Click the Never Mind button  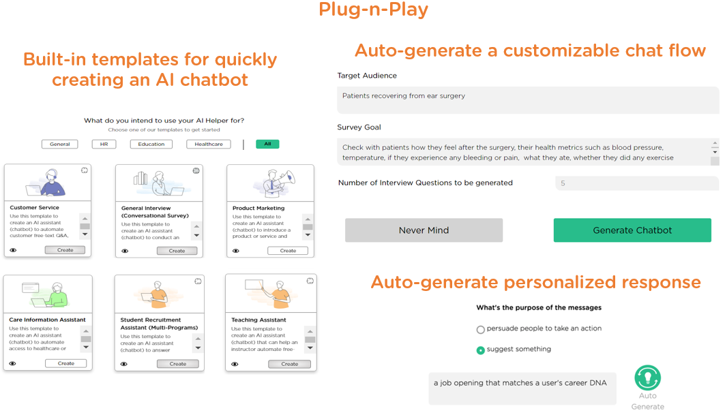coord(424,230)
